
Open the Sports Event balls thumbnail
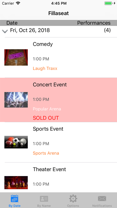click(16, 142)
